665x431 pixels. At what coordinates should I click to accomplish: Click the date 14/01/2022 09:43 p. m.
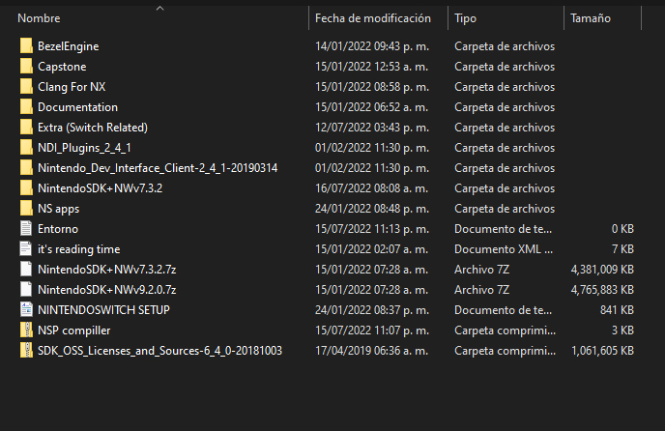click(x=372, y=46)
